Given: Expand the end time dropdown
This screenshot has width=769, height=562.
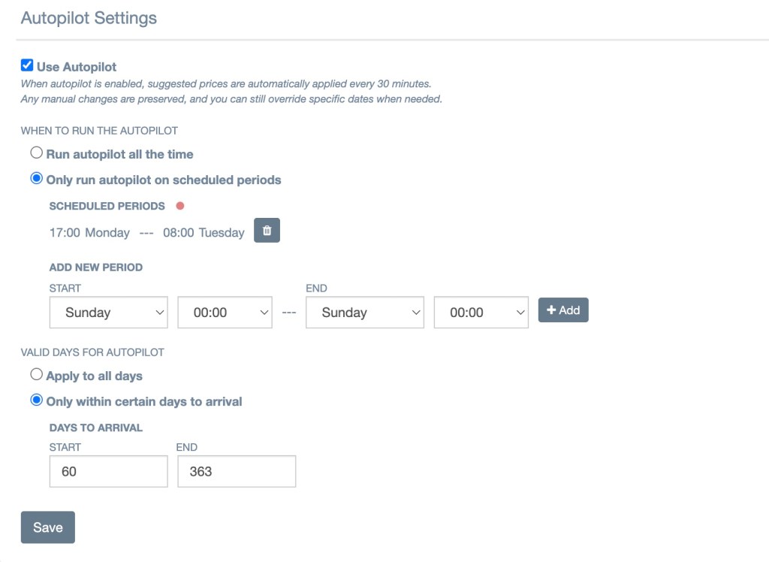Looking at the screenshot, I should [x=481, y=313].
